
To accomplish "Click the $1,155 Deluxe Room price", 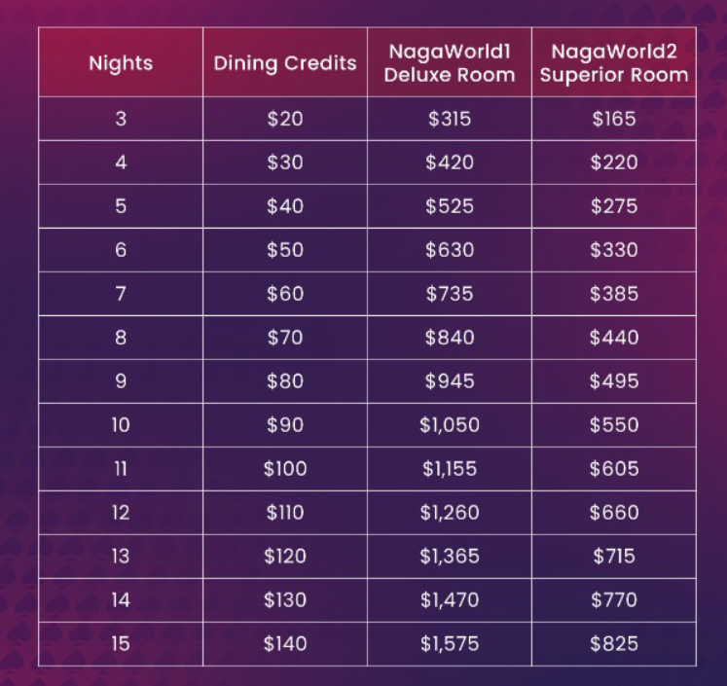I will click(450, 469).
